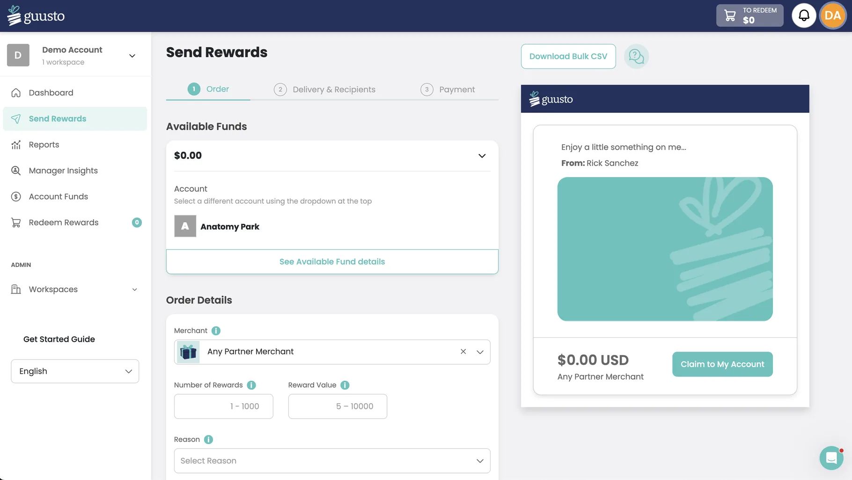This screenshot has height=480, width=852.
Task: Click the $0.00 USD reward amount
Action: 593,360
